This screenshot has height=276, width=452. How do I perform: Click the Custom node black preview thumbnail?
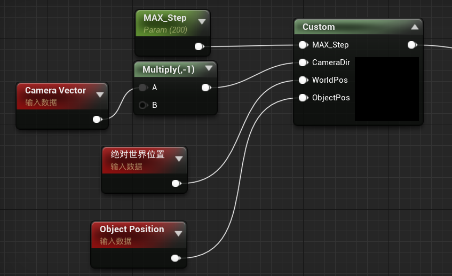point(387,89)
